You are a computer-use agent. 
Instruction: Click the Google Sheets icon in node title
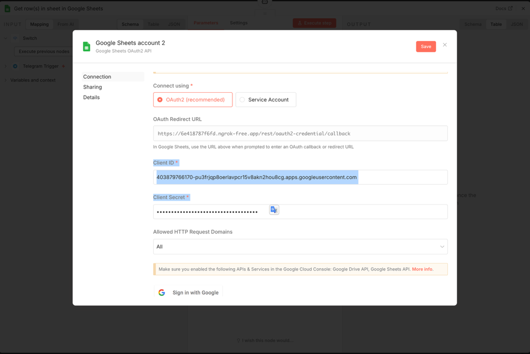click(8, 9)
